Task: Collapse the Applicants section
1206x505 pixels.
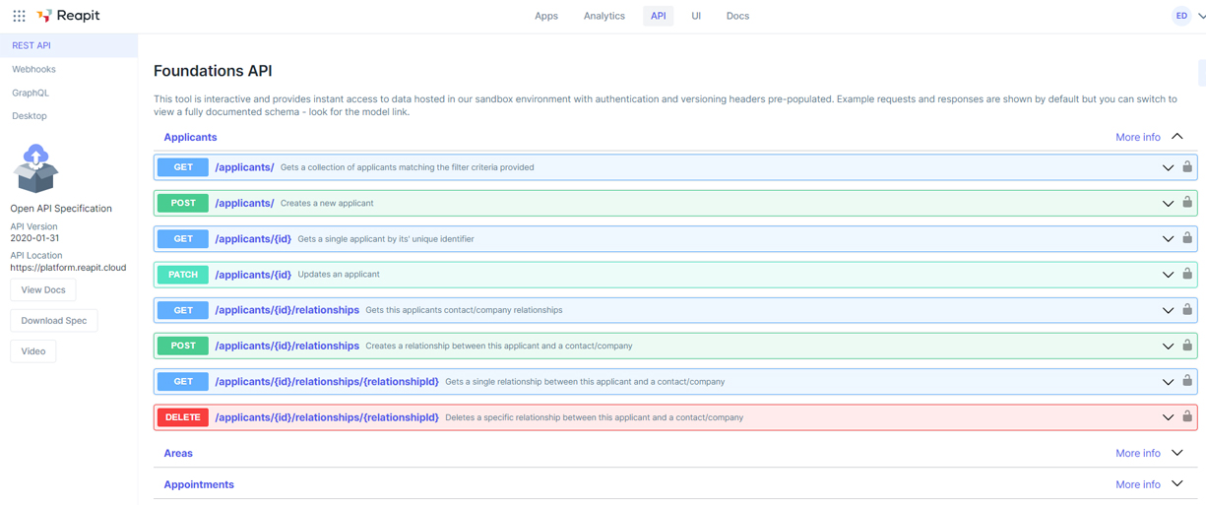Action: (1177, 137)
